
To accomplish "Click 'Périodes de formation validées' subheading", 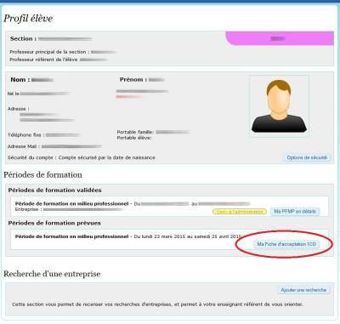I will (x=54, y=190).
